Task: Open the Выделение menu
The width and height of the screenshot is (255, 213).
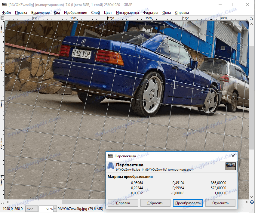Action: click(x=41, y=13)
